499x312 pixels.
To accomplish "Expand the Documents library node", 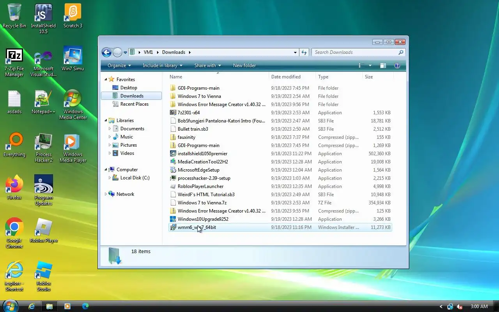I will 110,129.
